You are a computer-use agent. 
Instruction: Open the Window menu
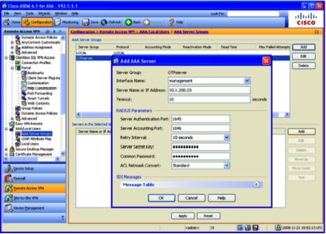[61, 13]
